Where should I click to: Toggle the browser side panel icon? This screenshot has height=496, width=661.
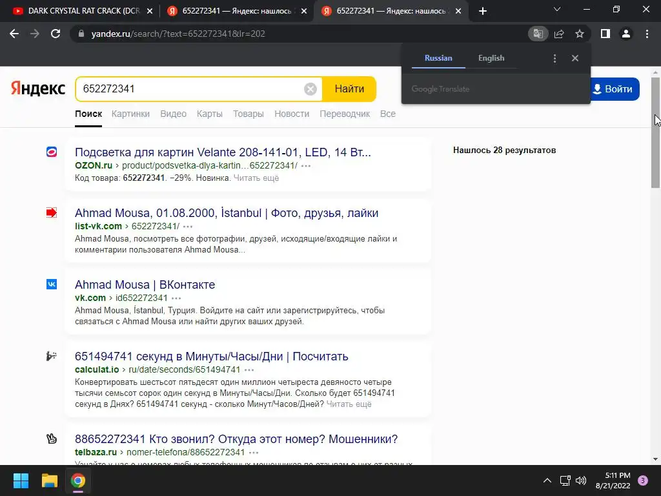(x=605, y=34)
